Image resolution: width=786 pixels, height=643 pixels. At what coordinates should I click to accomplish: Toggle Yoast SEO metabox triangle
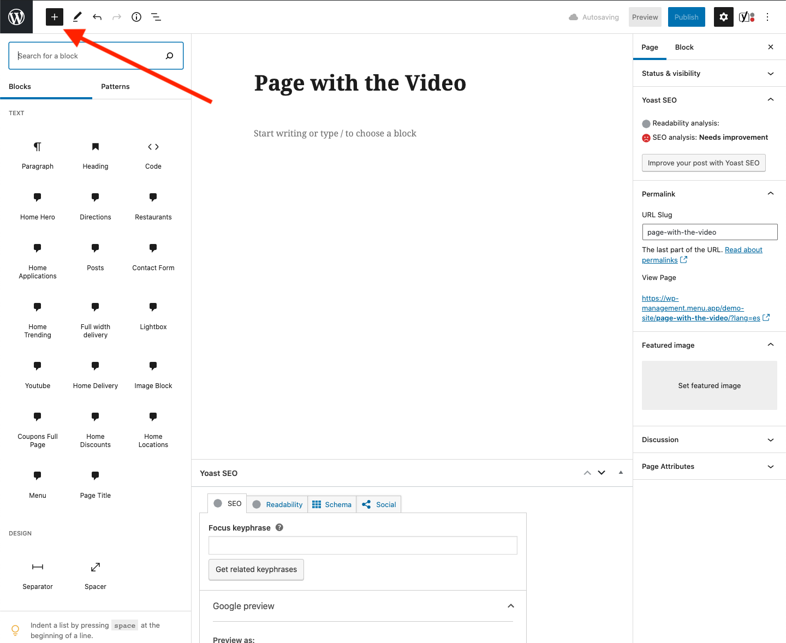pyautogui.click(x=621, y=473)
